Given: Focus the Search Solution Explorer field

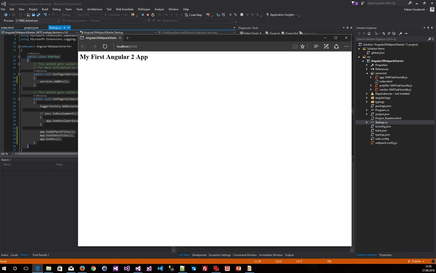Looking at the screenshot, I should pyautogui.click(x=392, y=39).
